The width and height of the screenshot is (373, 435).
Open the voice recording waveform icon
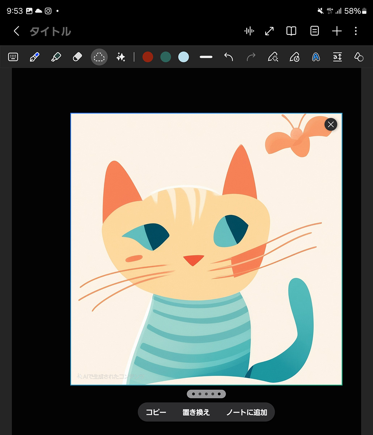(x=249, y=31)
